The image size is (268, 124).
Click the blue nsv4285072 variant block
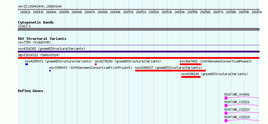(x=26, y=64)
